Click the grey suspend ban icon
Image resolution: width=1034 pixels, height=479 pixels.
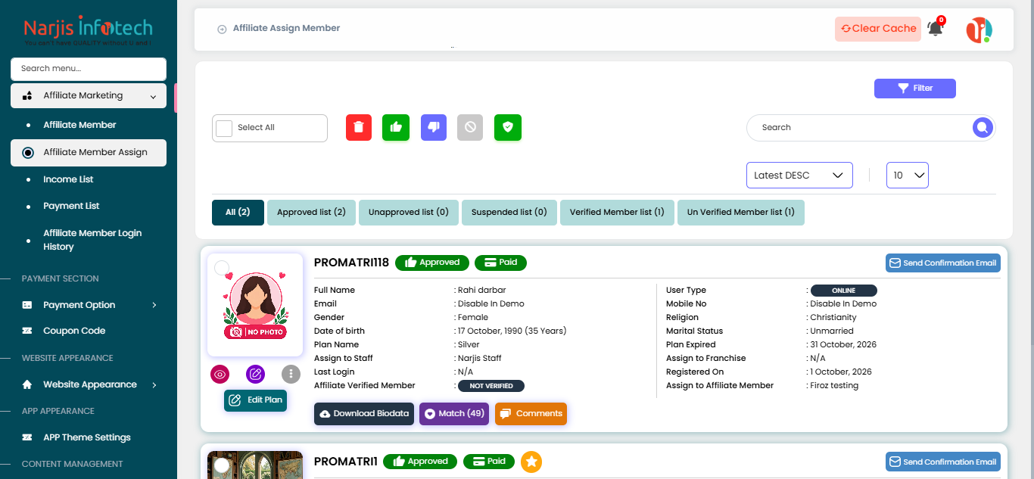click(x=470, y=127)
